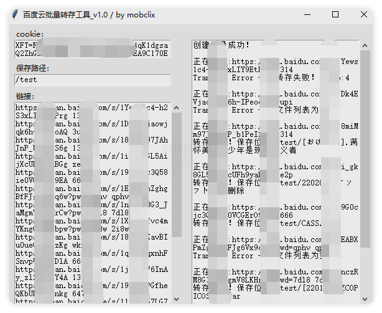382x313 pixels.
Task: Click the up arrow of links list scrollbar
Action: tap(177, 108)
